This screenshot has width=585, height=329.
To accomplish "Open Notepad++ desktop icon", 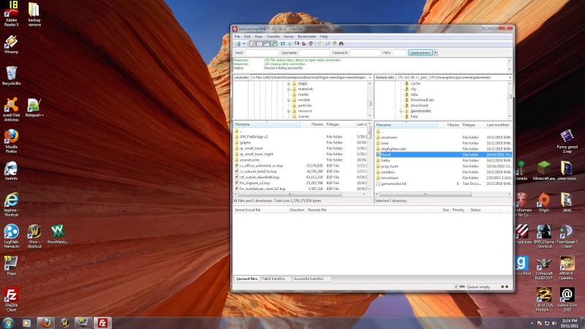I will 34,107.
